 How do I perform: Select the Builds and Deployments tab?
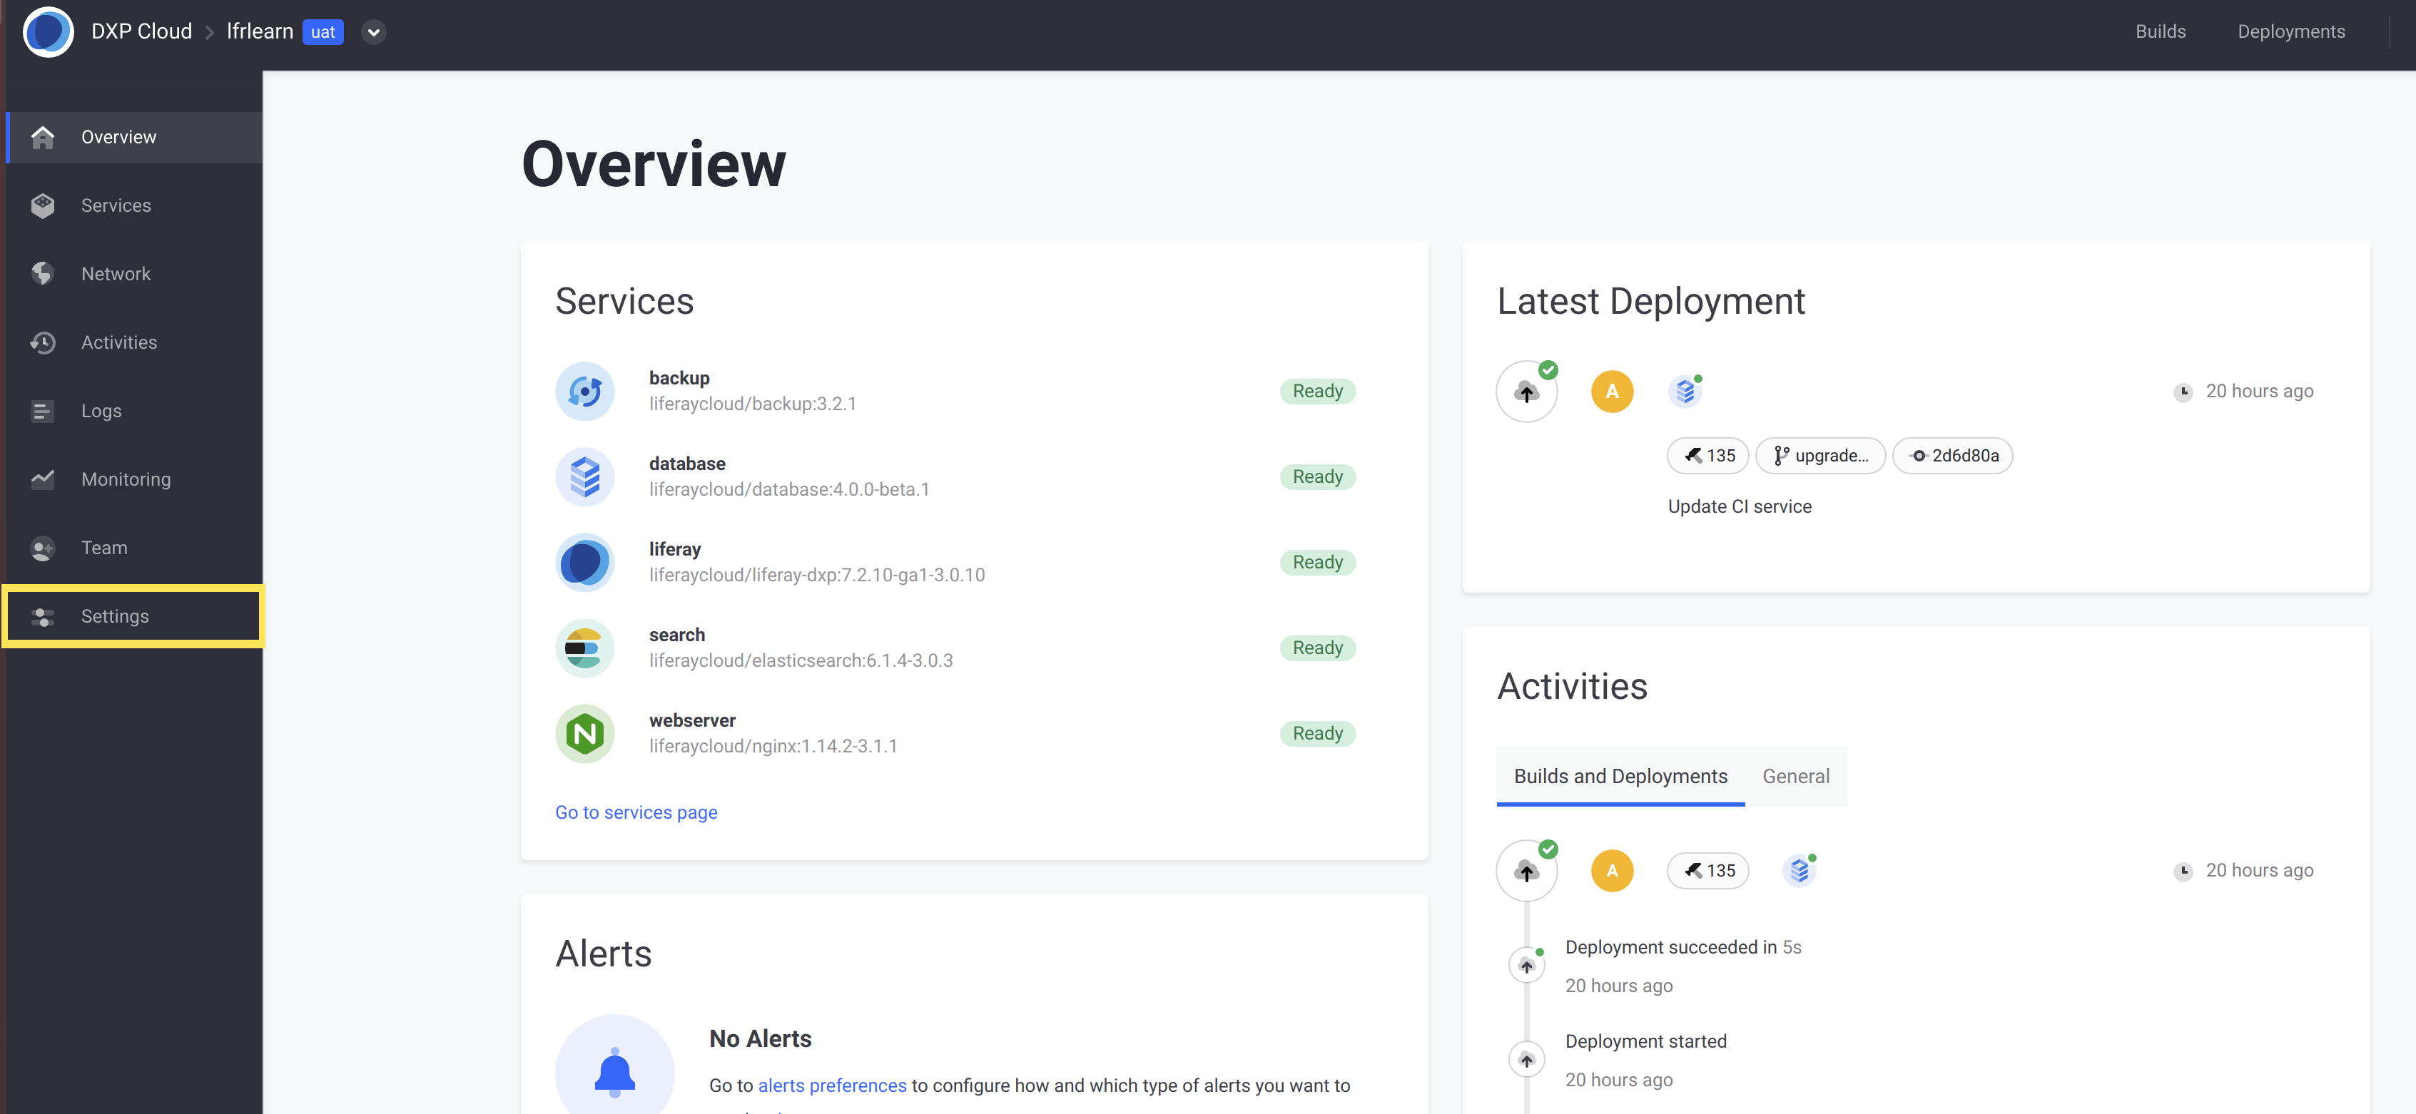coord(1620,775)
